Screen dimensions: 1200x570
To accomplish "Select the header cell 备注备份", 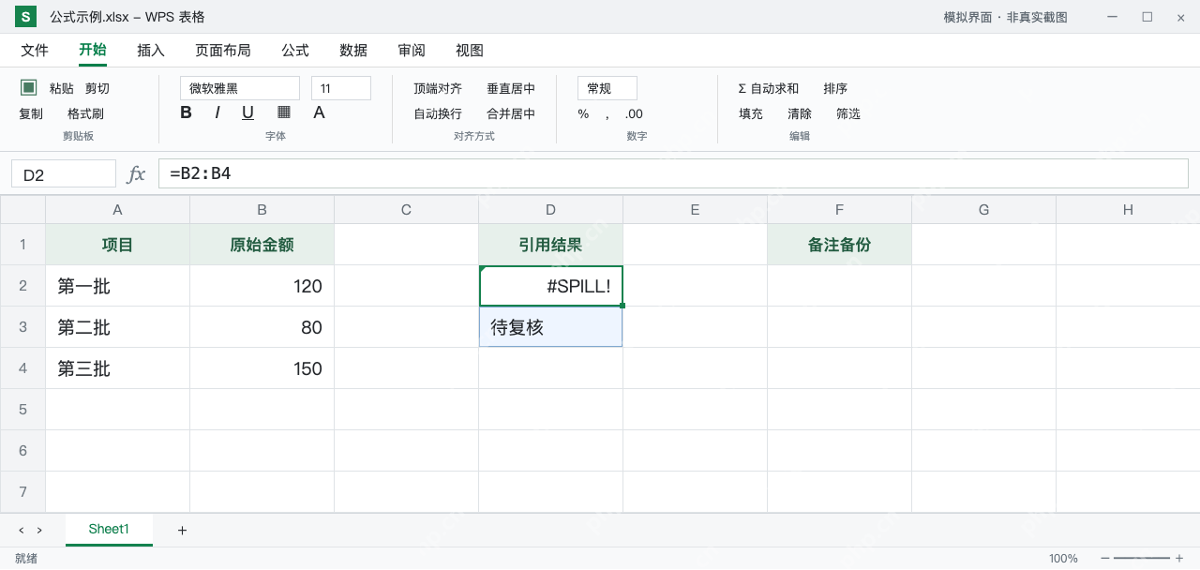I will [x=840, y=245].
